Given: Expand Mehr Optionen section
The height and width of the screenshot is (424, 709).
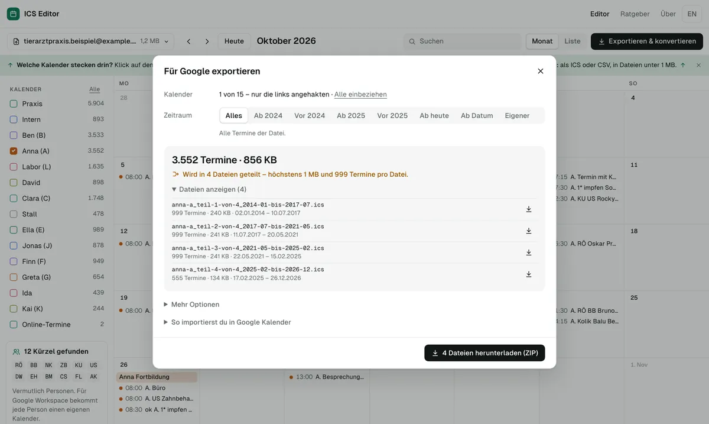Looking at the screenshot, I should tap(191, 305).
